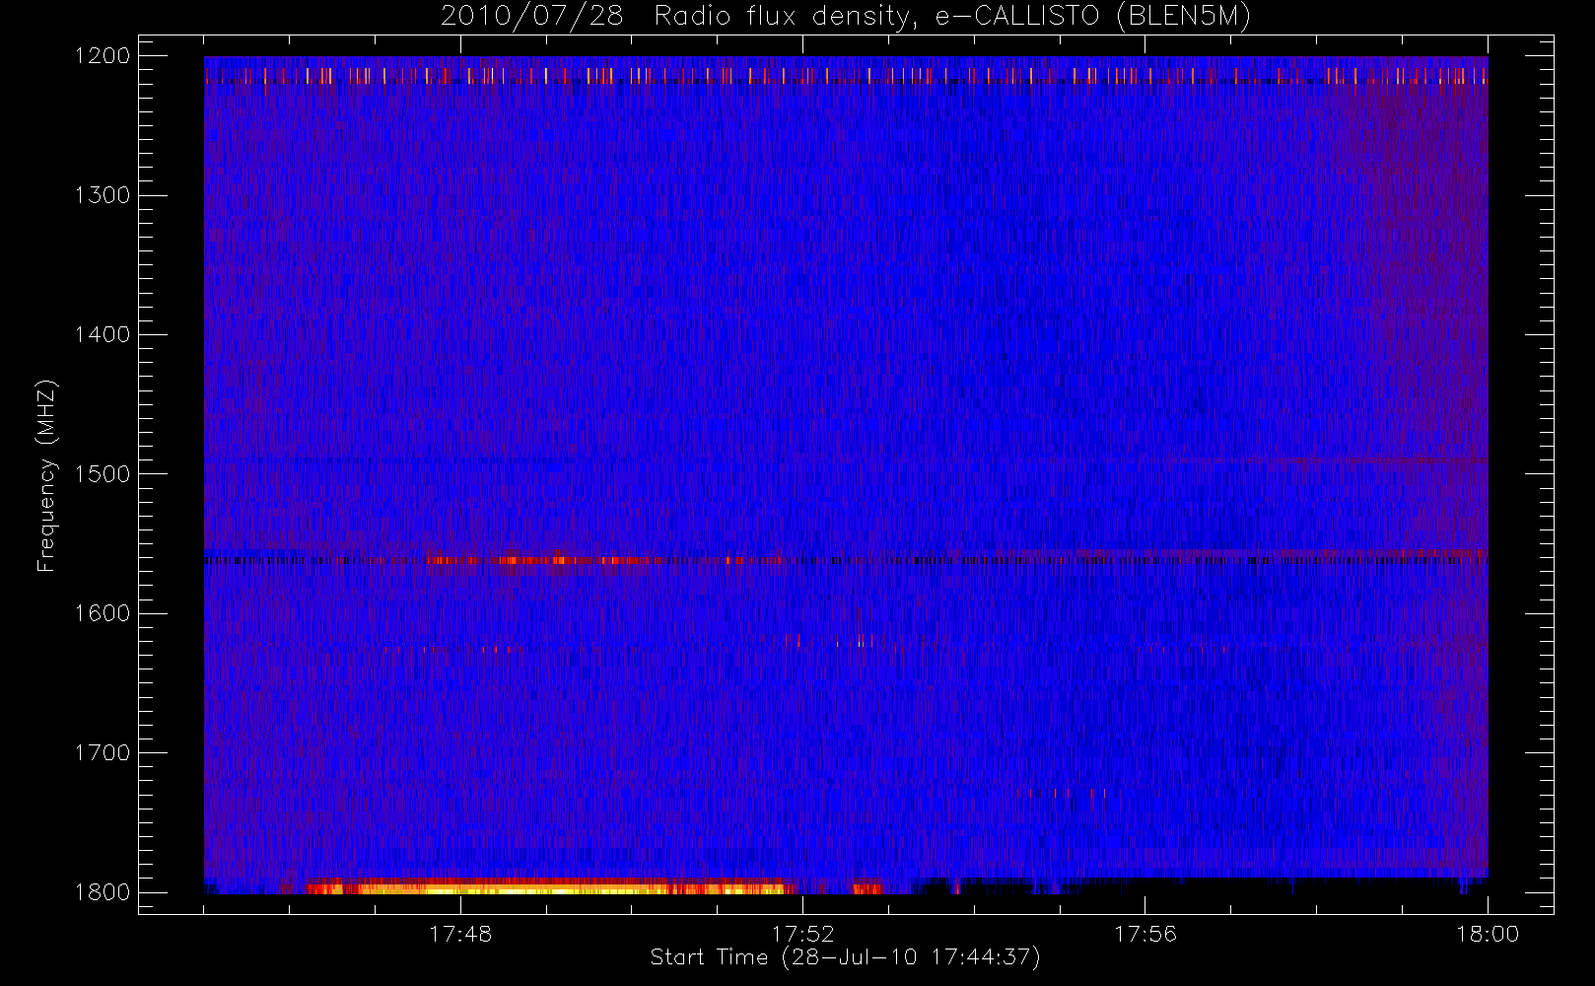
Task: Click the 1700 frequency tick label
Action: [x=103, y=752]
